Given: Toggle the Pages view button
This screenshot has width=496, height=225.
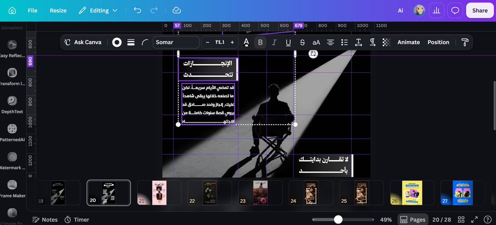Looking at the screenshot, I should click(x=413, y=220).
